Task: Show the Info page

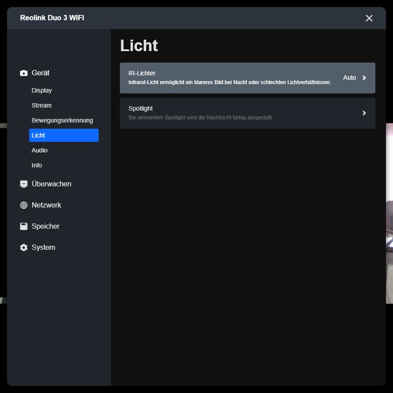Action: click(37, 165)
